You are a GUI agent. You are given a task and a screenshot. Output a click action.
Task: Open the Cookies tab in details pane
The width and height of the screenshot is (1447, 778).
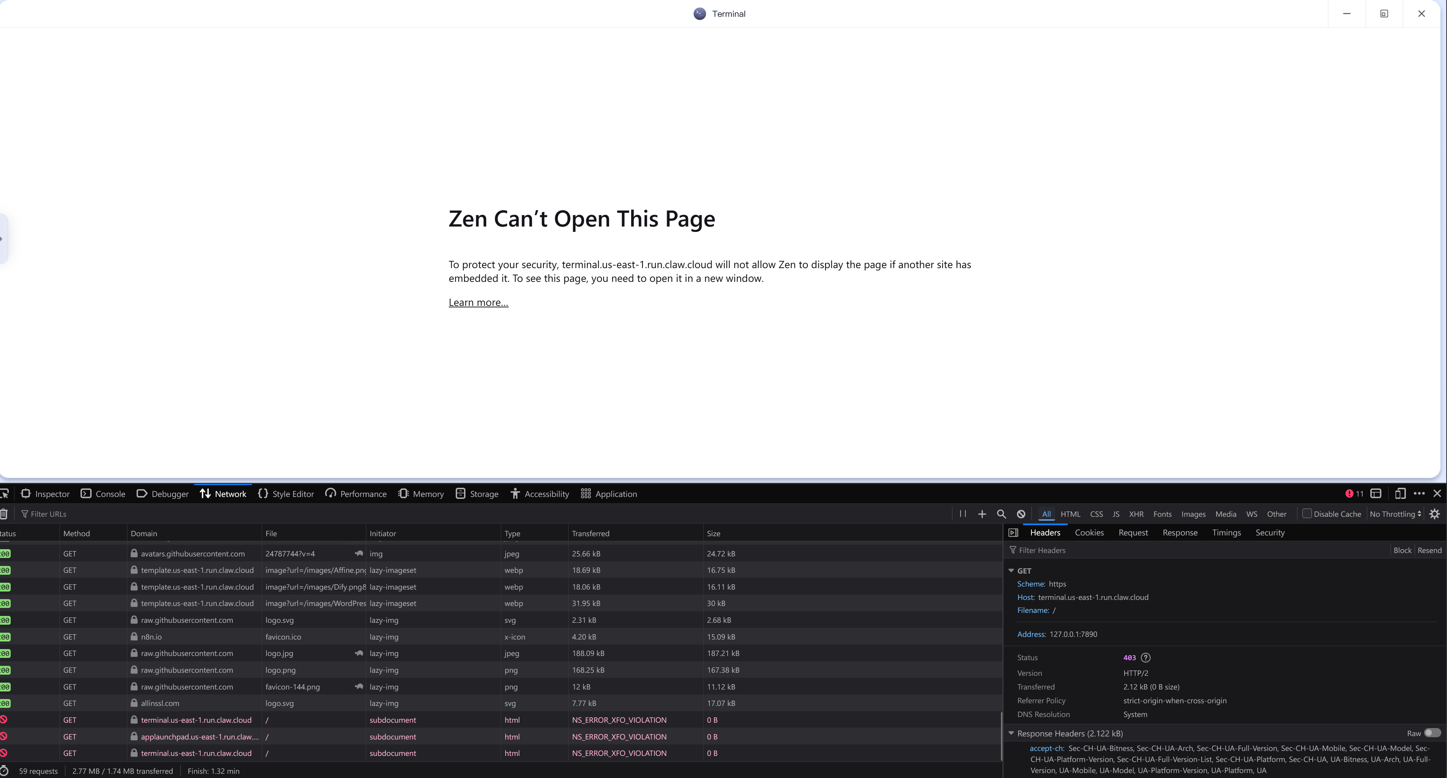(1089, 532)
